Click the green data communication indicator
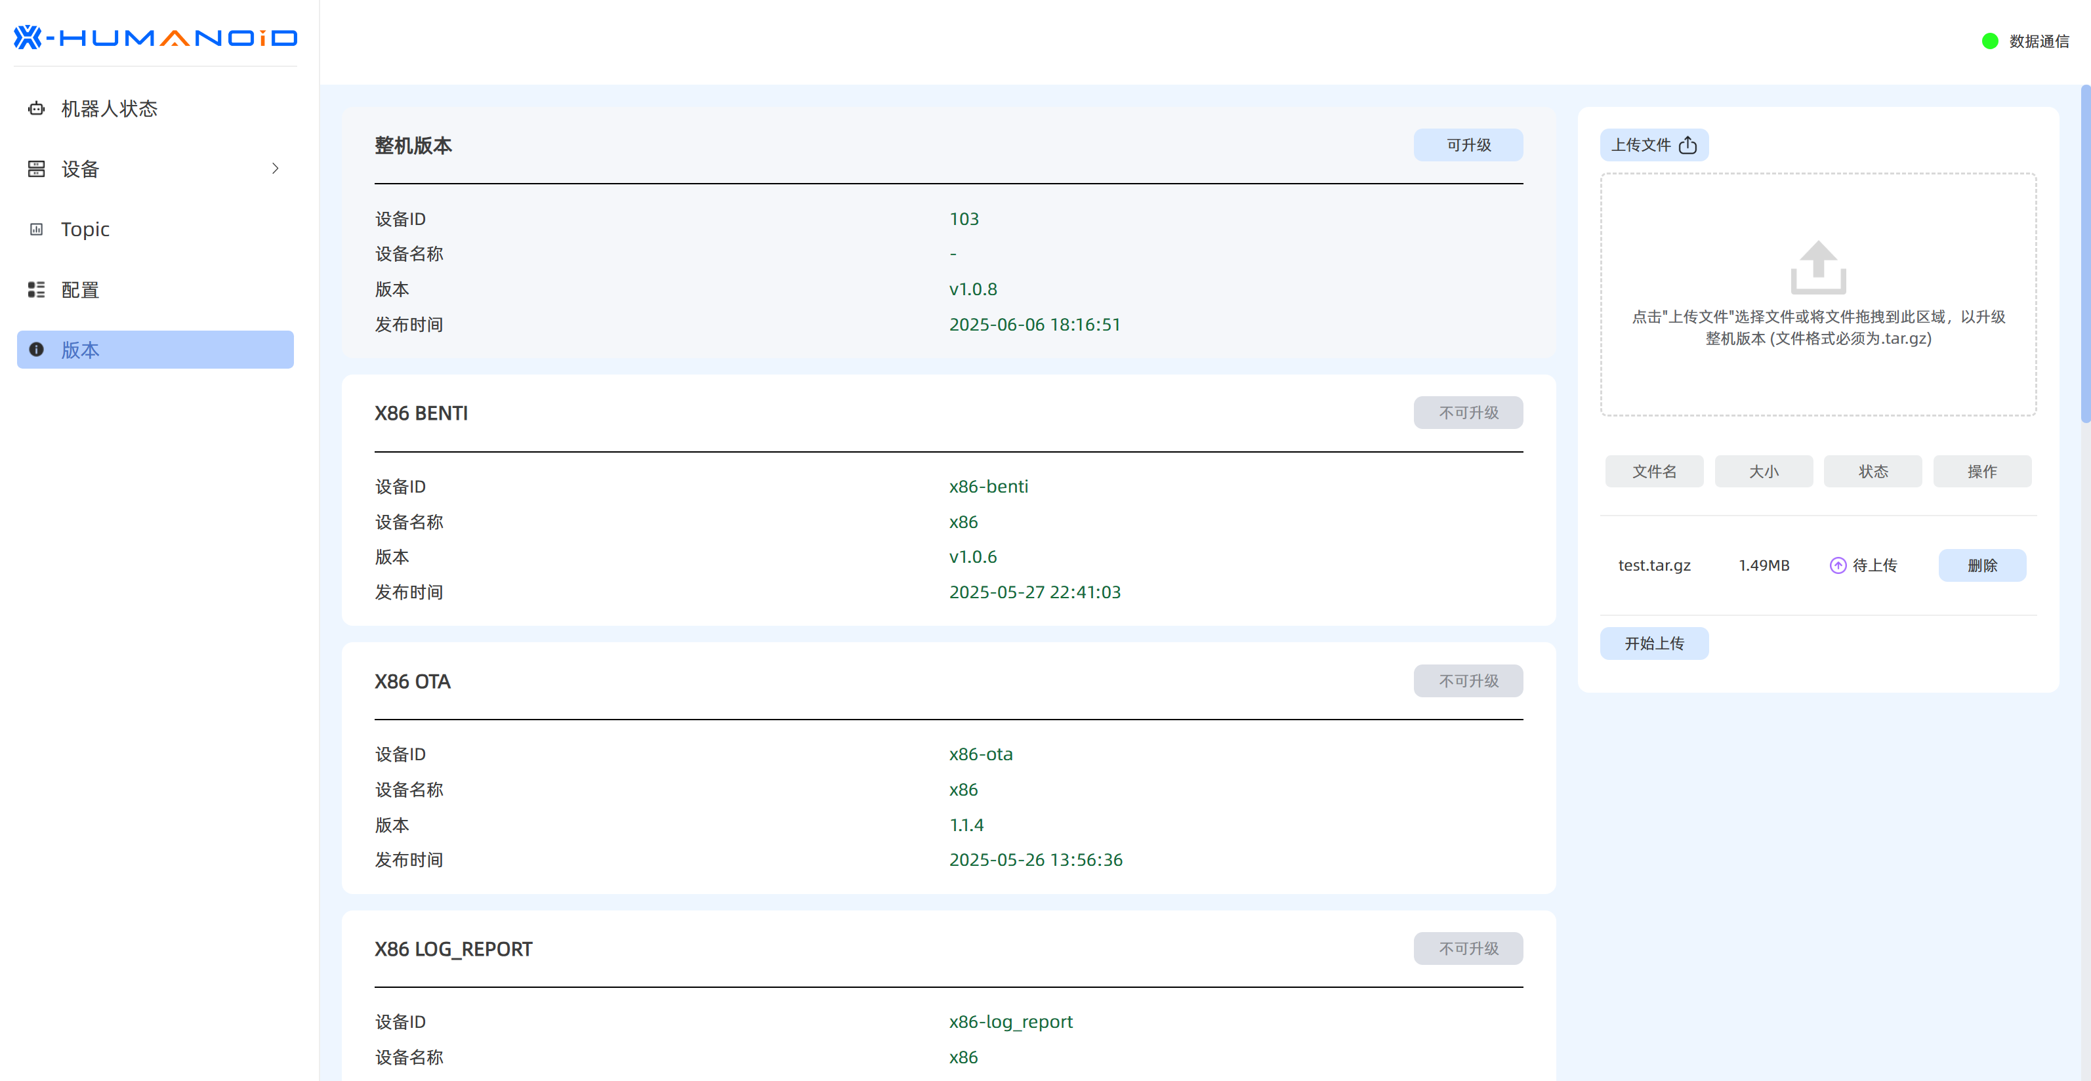This screenshot has width=2091, height=1081. point(1989,41)
